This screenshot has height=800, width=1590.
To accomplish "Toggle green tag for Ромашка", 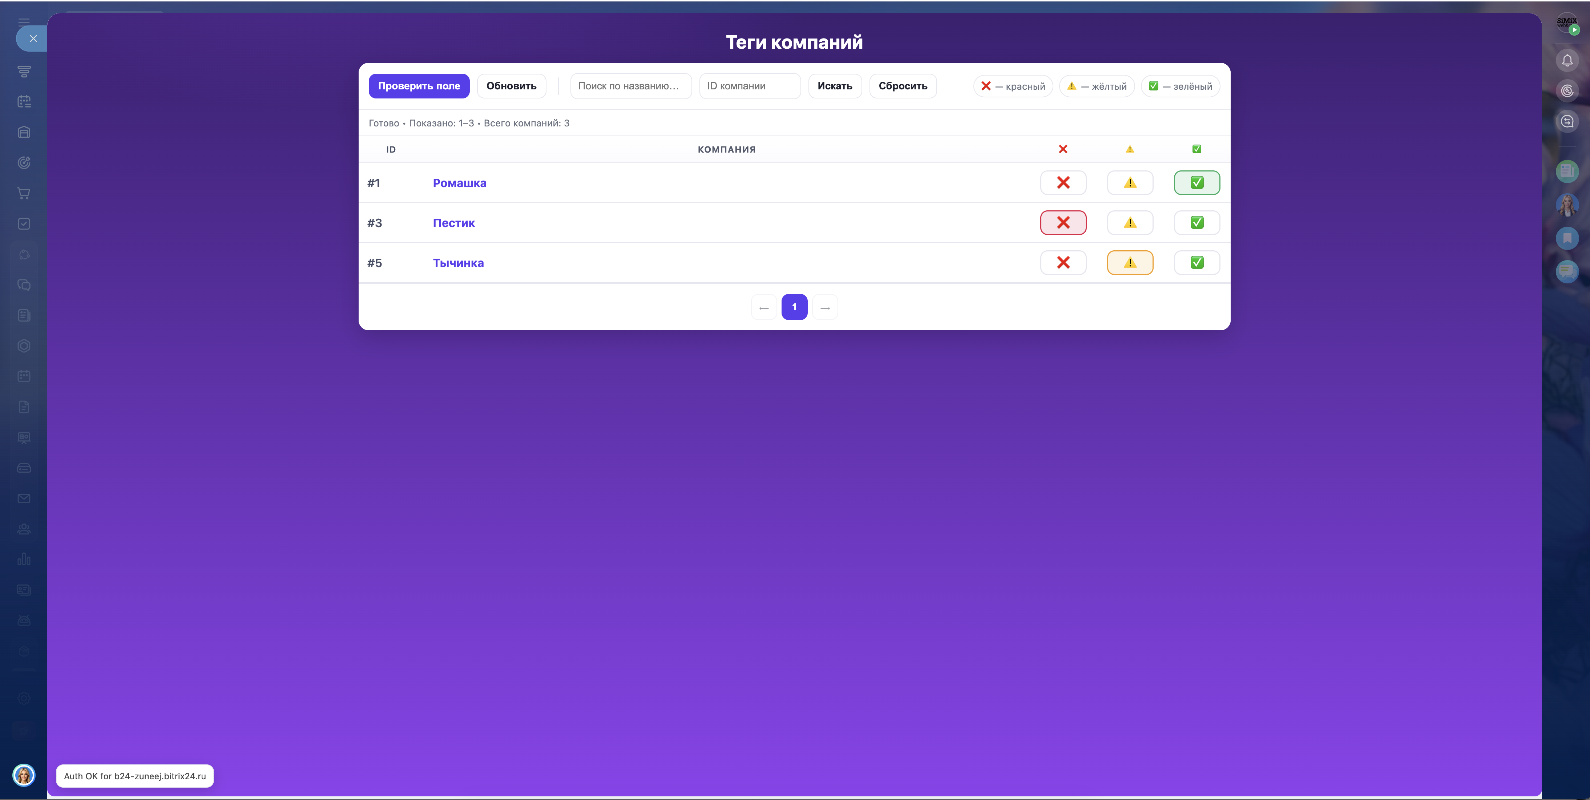I will coord(1196,183).
